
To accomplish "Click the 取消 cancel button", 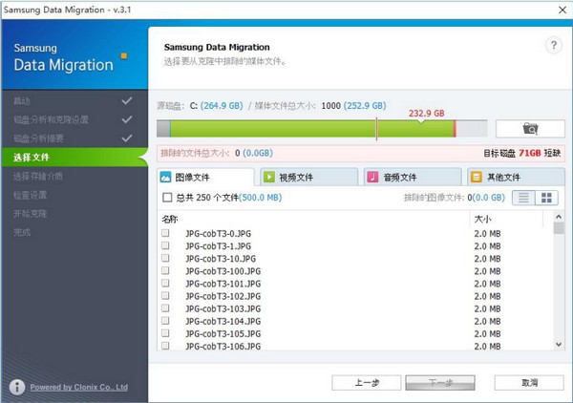I will 529,383.
